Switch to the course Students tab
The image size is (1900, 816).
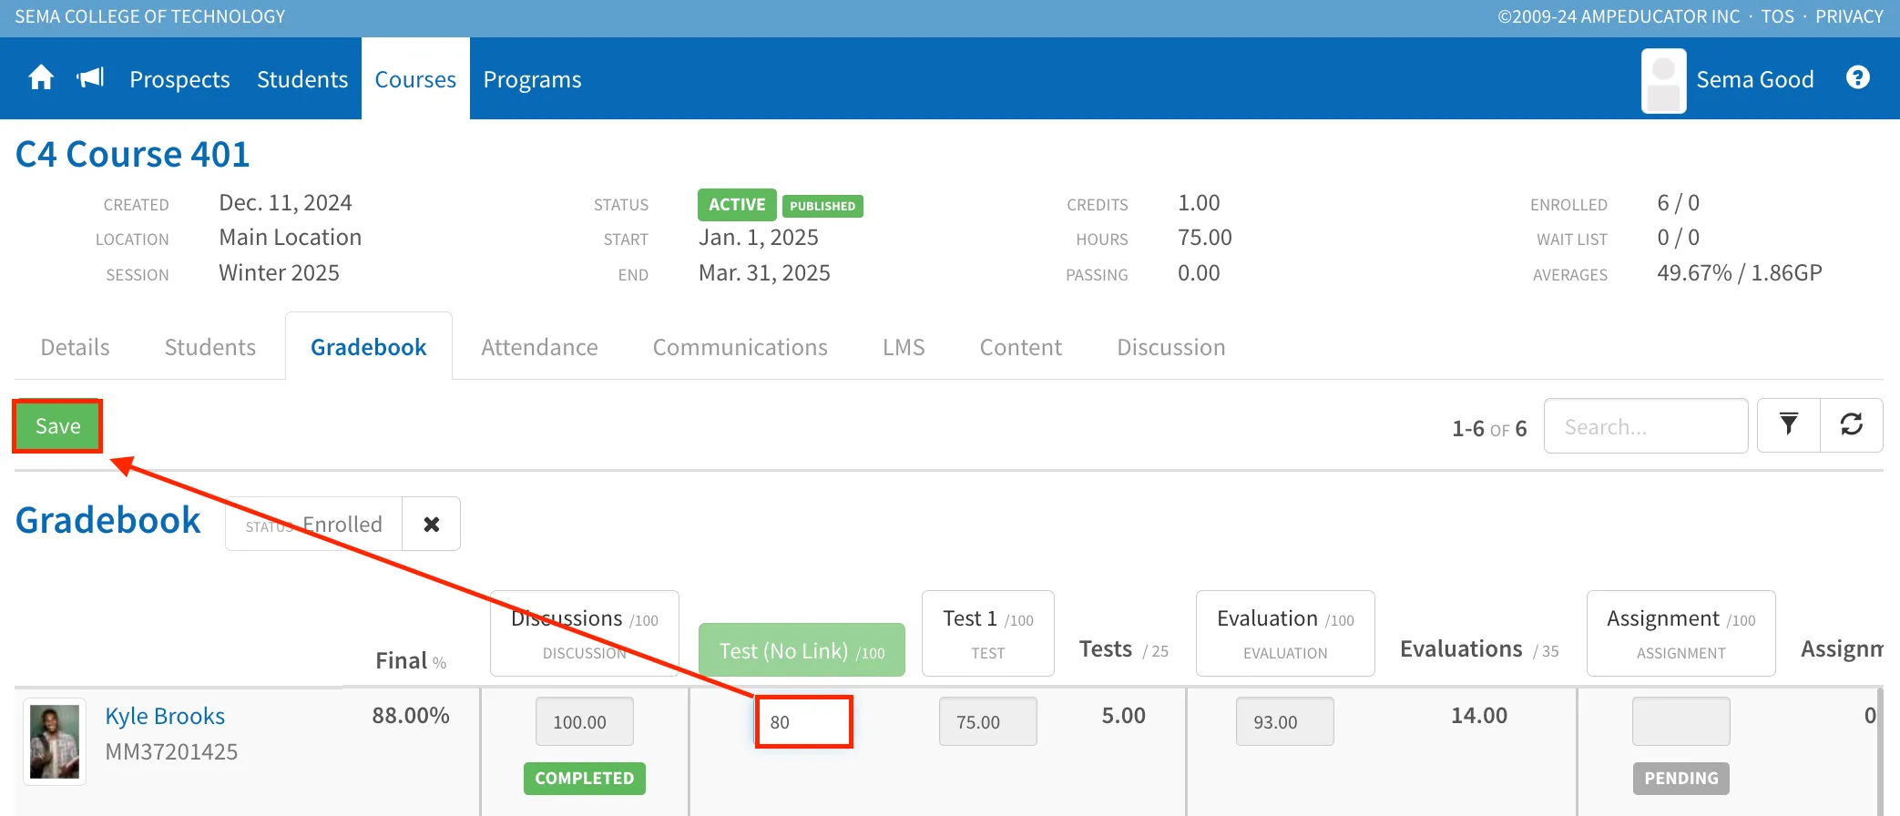(210, 347)
